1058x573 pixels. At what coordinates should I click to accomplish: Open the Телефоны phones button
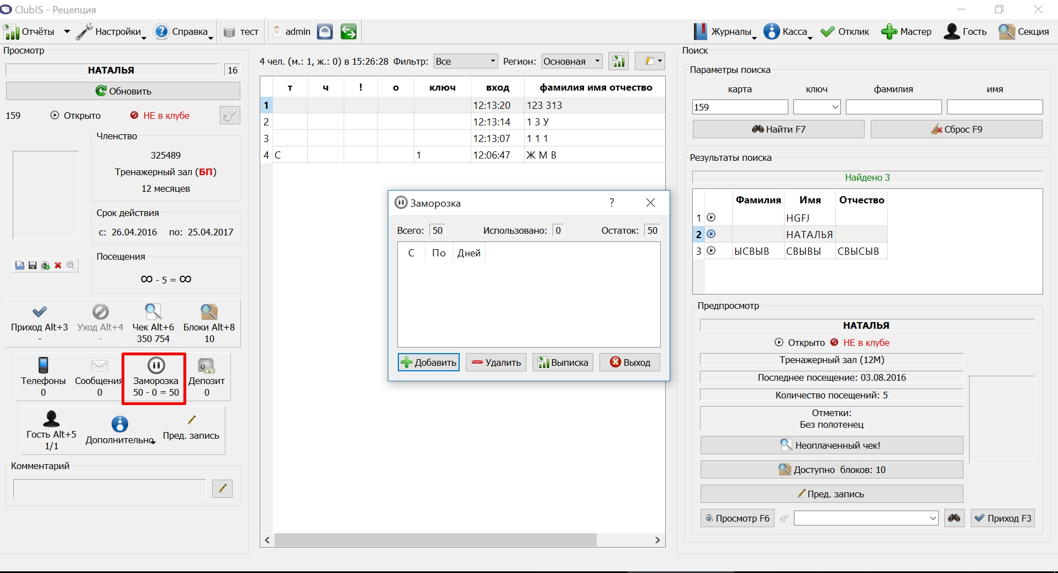(43, 377)
